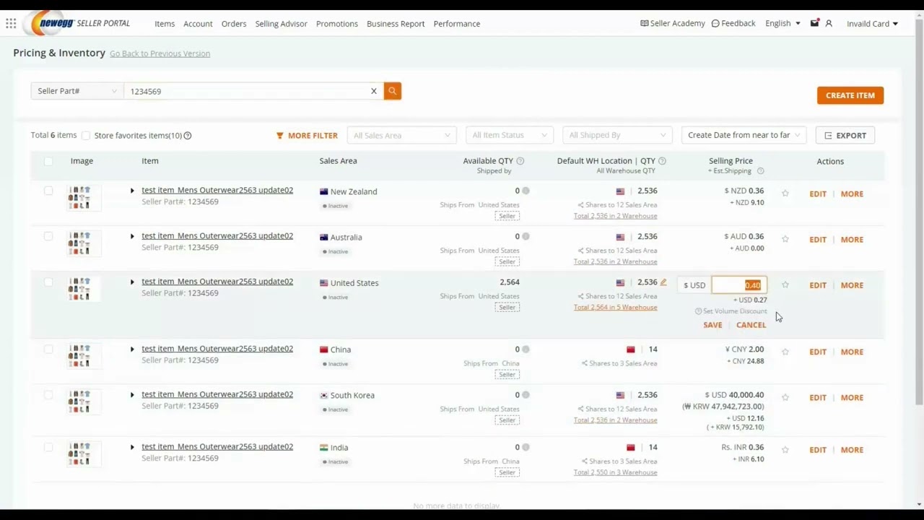Viewport: 924px width, 520px height.
Task: Open Total 2,564 in 5 Warehouse link
Action: click(x=615, y=308)
